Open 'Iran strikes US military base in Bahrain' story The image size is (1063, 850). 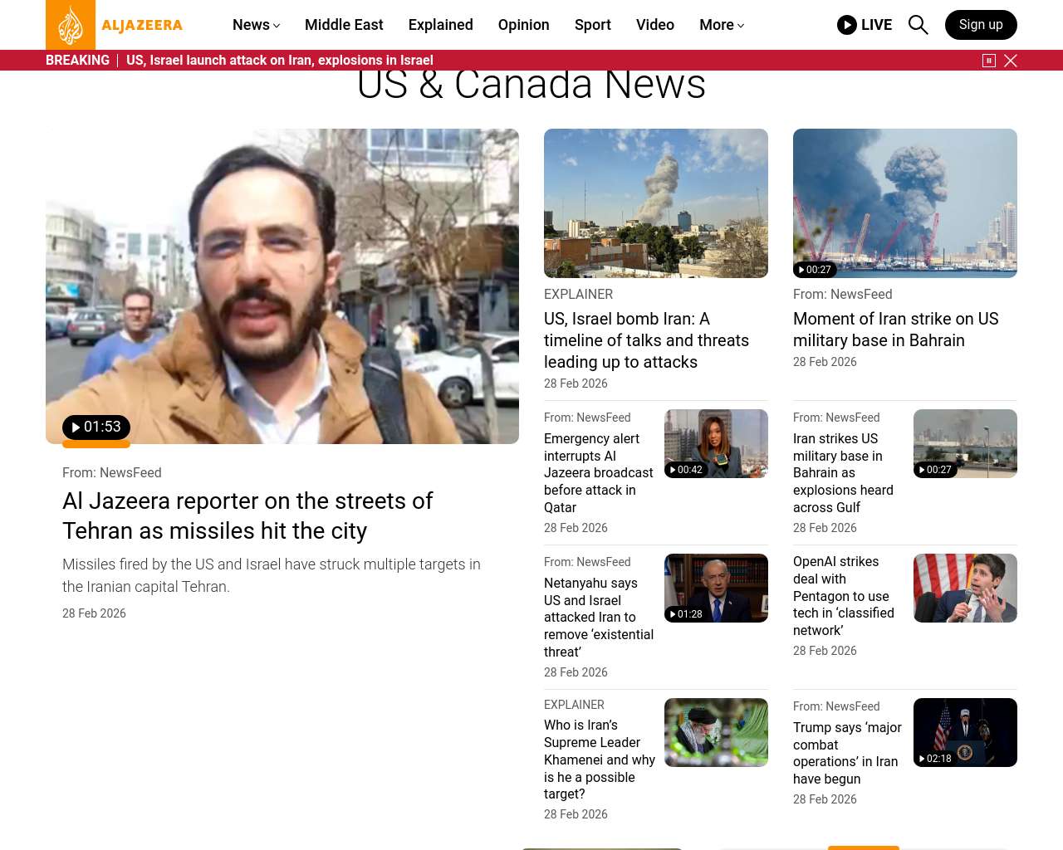tap(843, 473)
